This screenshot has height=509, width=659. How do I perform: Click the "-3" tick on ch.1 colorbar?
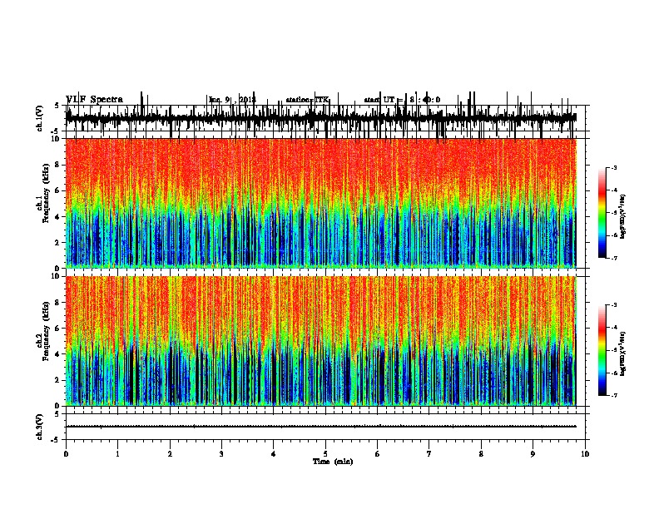(x=613, y=168)
